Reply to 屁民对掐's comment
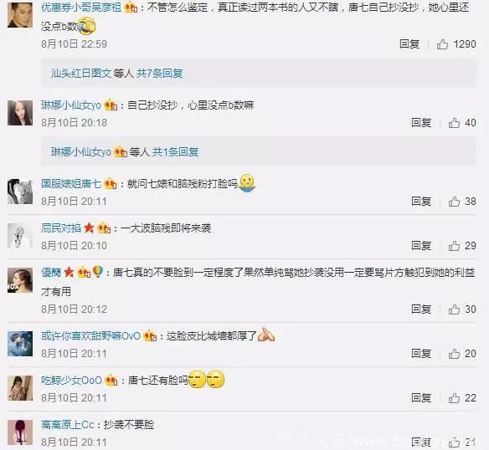This screenshot has width=489, height=450. pyautogui.click(x=421, y=246)
